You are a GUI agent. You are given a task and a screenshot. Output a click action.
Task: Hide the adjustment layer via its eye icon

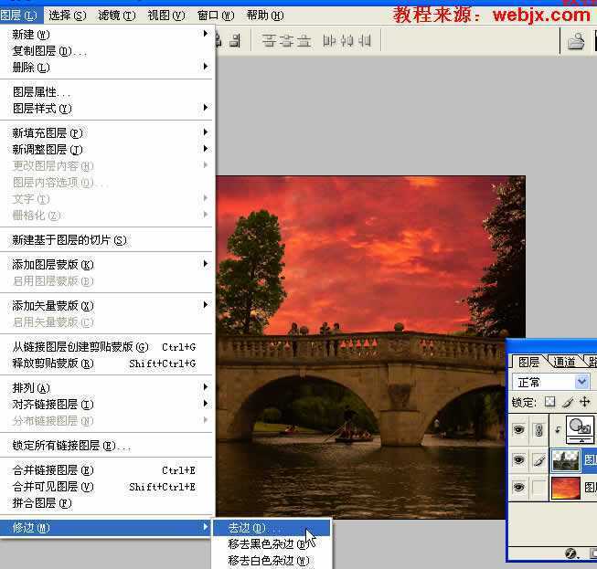click(518, 430)
